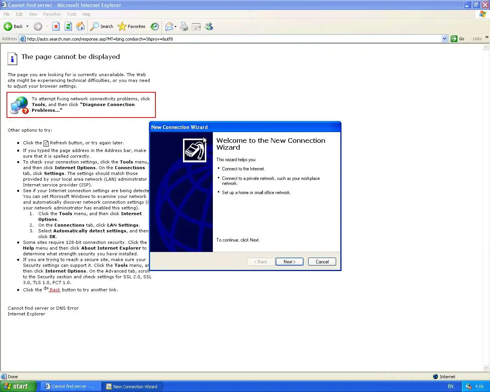Click "Set up a home or small office network" text

pyautogui.click(x=256, y=193)
